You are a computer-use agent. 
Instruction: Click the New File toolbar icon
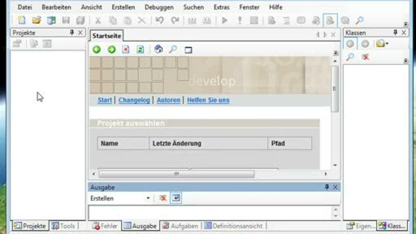pyautogui.click(x=22, y=20)
